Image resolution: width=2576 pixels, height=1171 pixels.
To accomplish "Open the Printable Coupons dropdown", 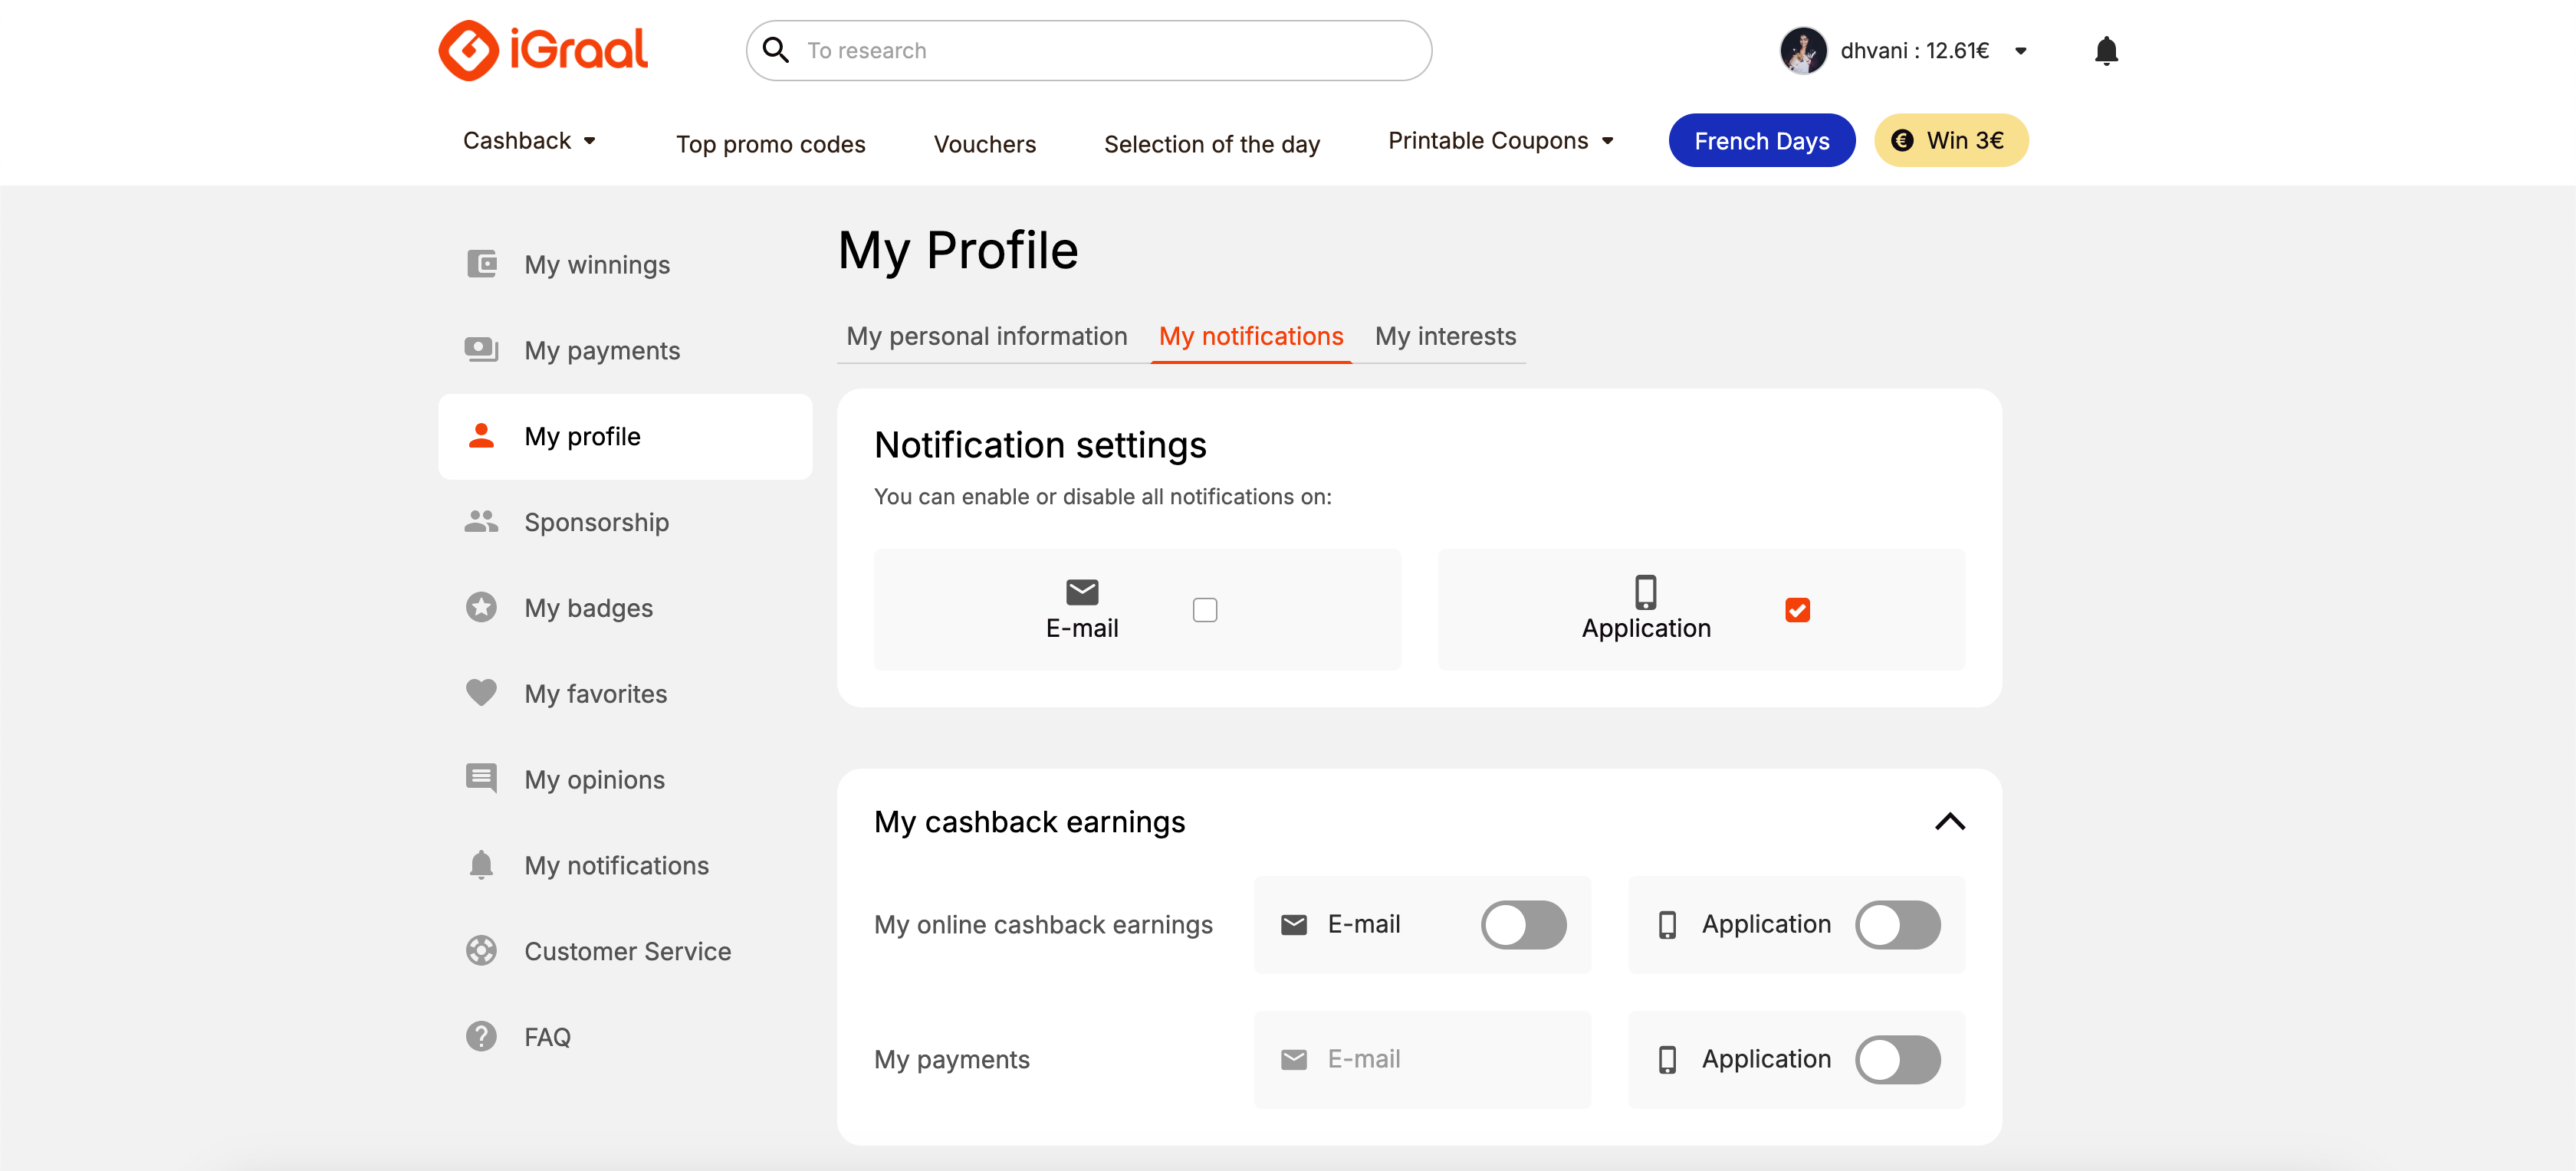I will (x=1500, y=141).
